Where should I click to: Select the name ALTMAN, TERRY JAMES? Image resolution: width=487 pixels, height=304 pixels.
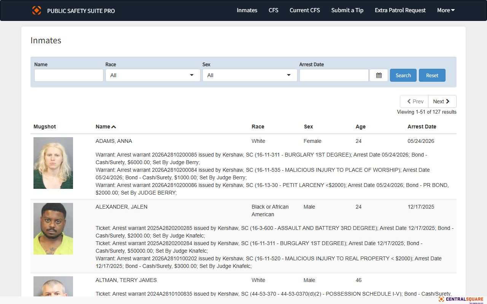(x=126, y=280)
